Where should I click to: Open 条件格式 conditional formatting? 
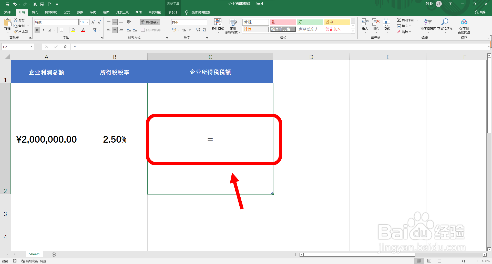[x=218, y=26]
